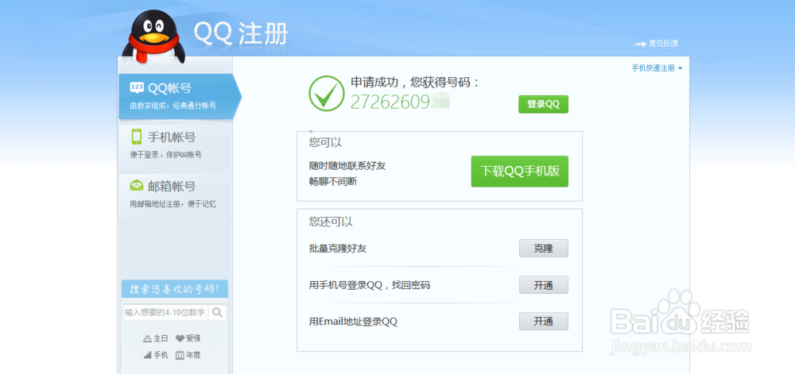The image size is (795, 374).
Task: Click the heart icon next to 爱情
Action: (180, 338)
